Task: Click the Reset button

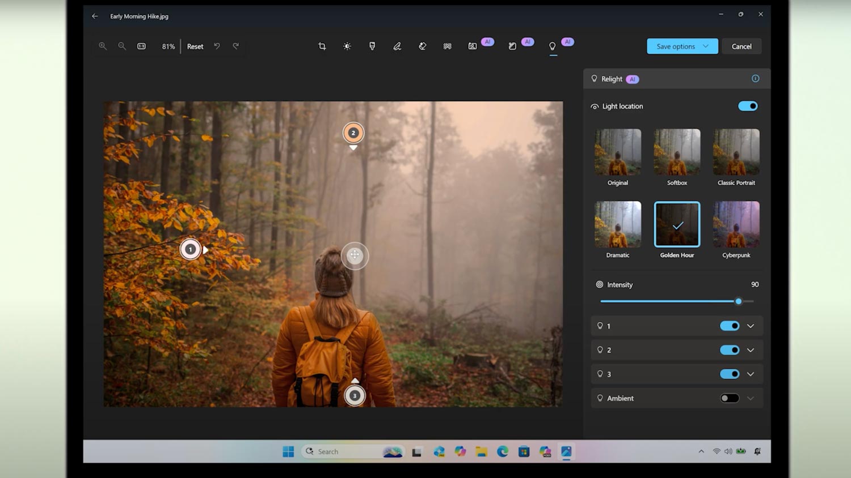Action: tap(195, 46)
